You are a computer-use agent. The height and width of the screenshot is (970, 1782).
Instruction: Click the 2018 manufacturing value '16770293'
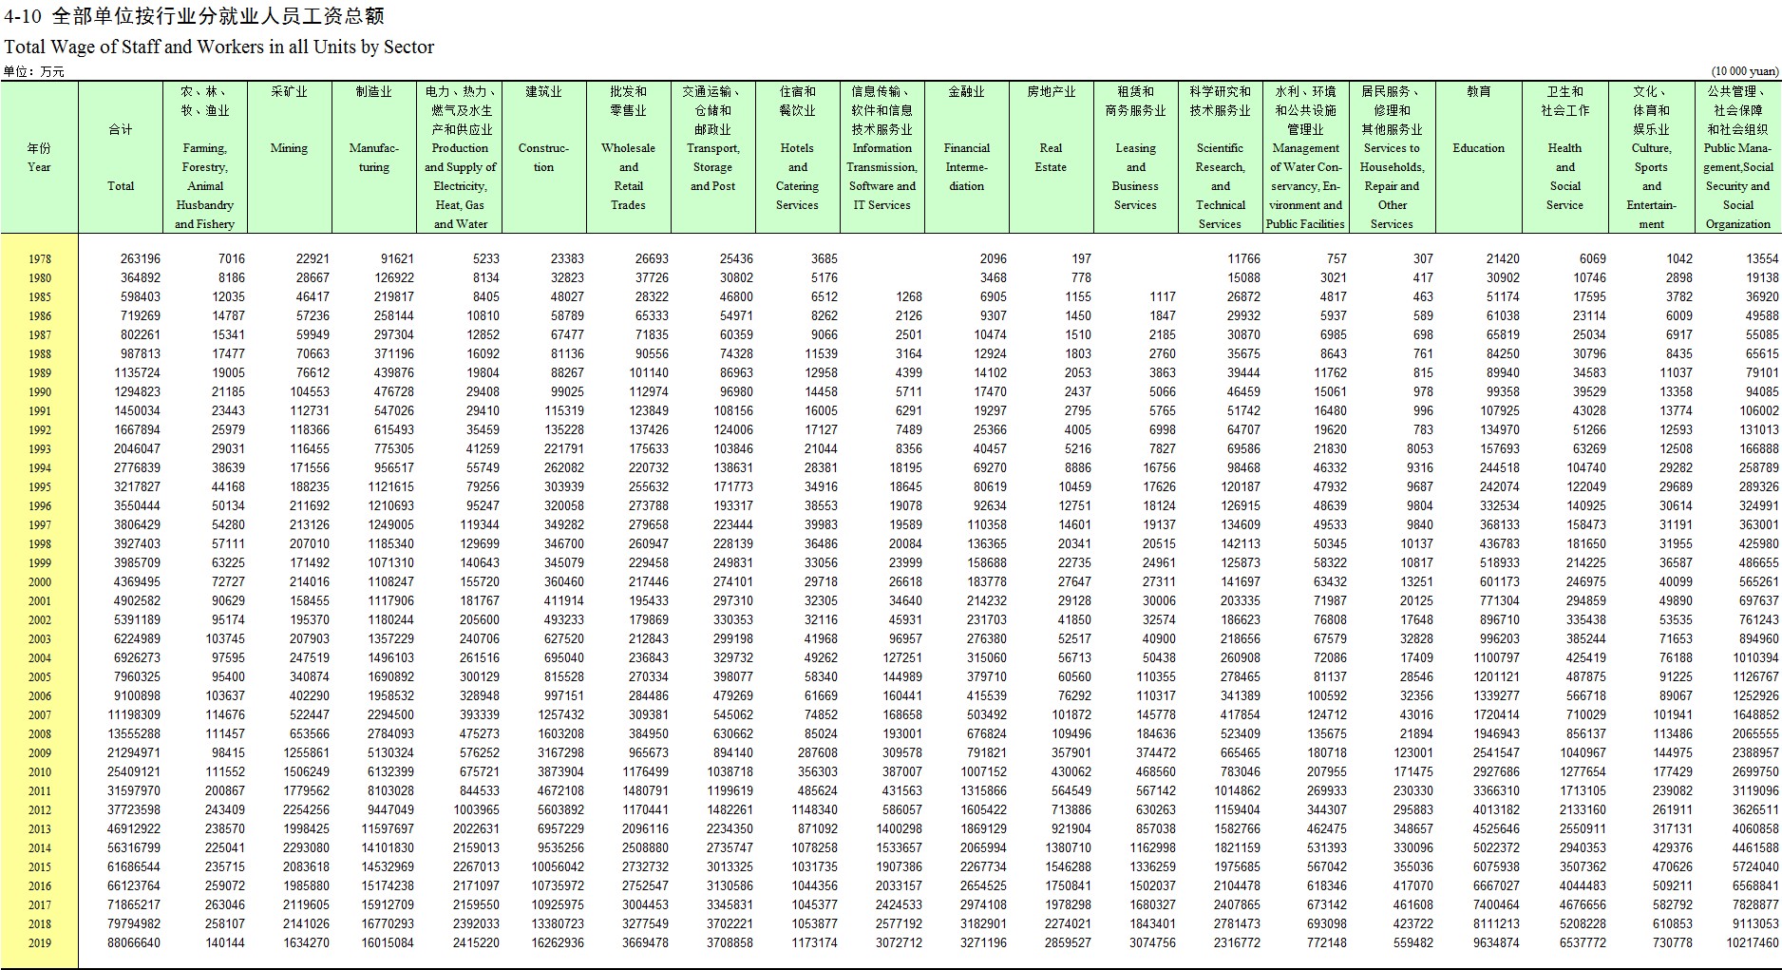(x=388, y=923)
